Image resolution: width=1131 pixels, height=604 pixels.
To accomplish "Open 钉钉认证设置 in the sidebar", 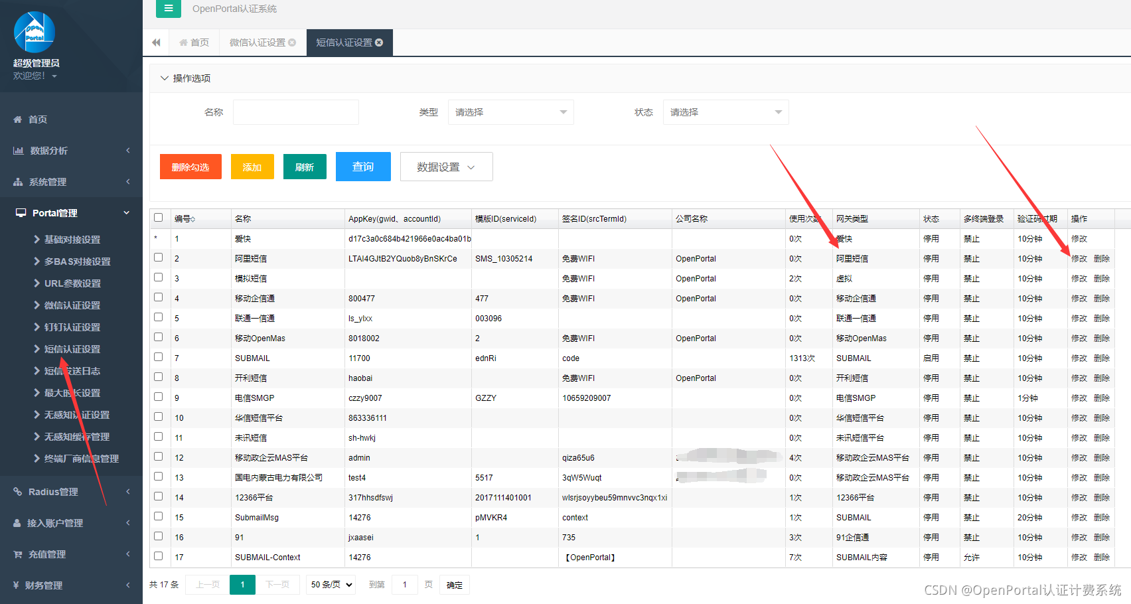I will point(72,327).
